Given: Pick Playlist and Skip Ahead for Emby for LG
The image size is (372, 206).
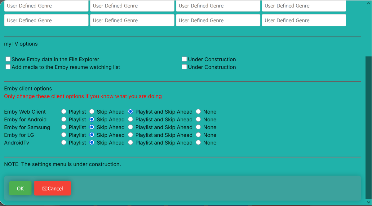Looking at the screenshot, I should tap(131, 135).
